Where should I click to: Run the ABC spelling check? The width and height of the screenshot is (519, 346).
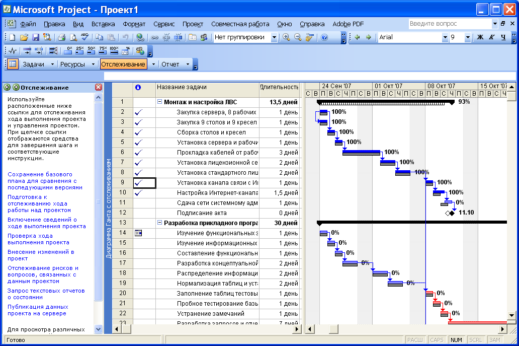pyautogui.click(x=84, y=37)
